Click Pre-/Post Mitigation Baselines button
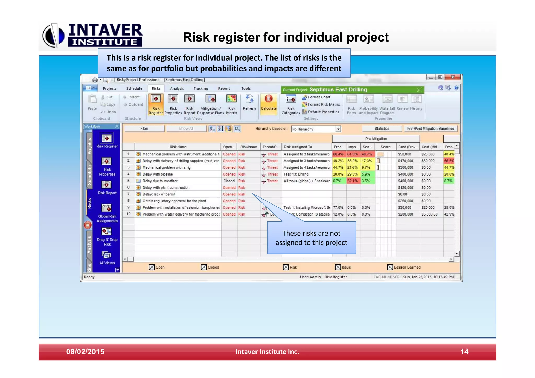 pos(431,129)
